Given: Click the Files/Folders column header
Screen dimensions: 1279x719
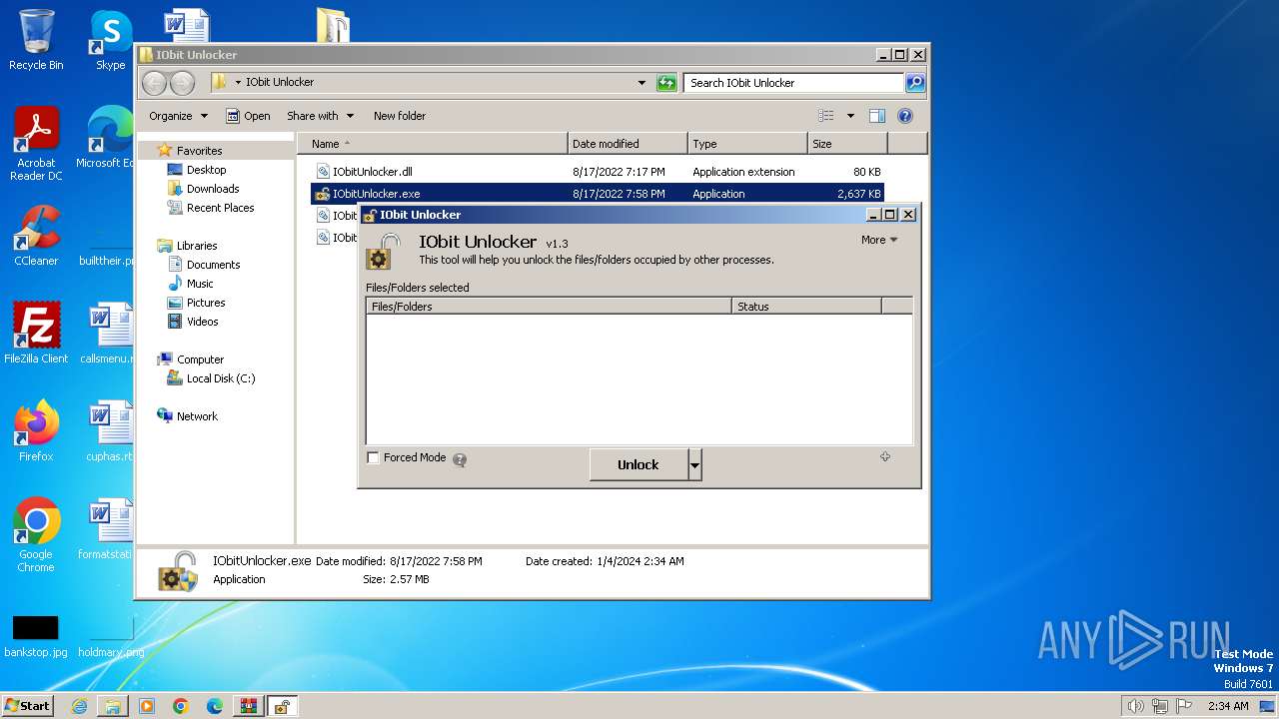Looking at the screenshot, I should click(x=549, y=307).
